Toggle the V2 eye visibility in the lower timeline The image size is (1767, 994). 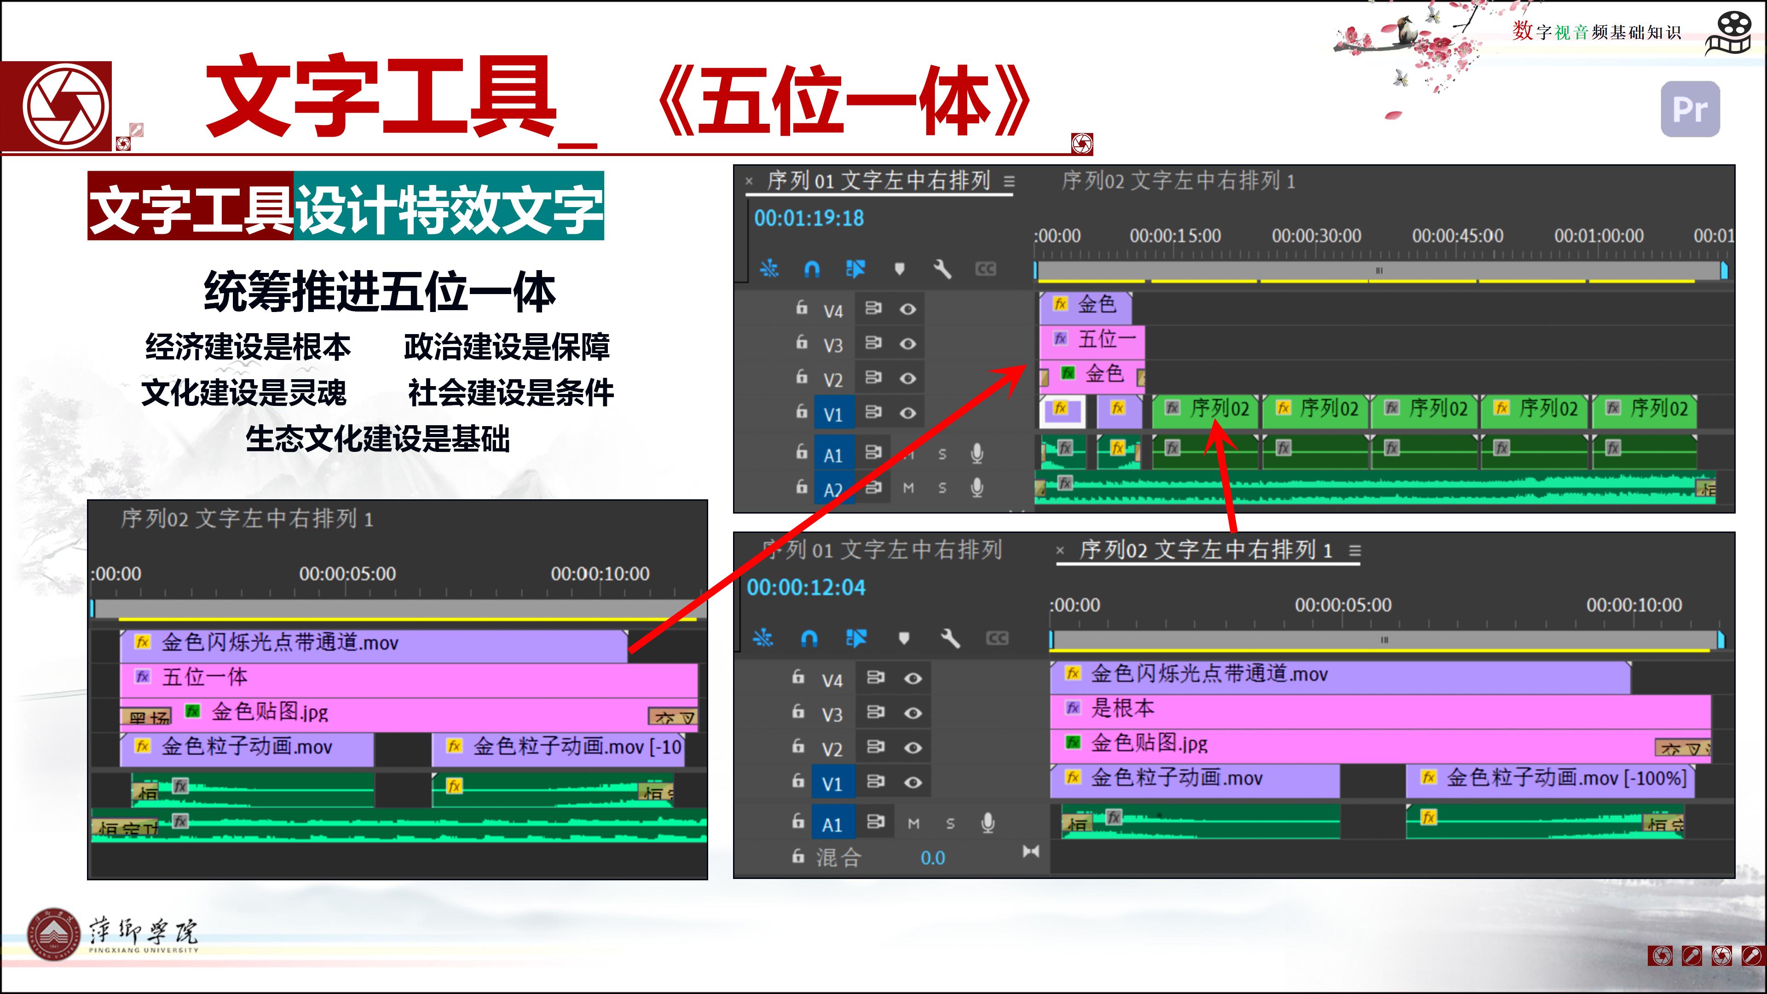[x=912, y=748]
